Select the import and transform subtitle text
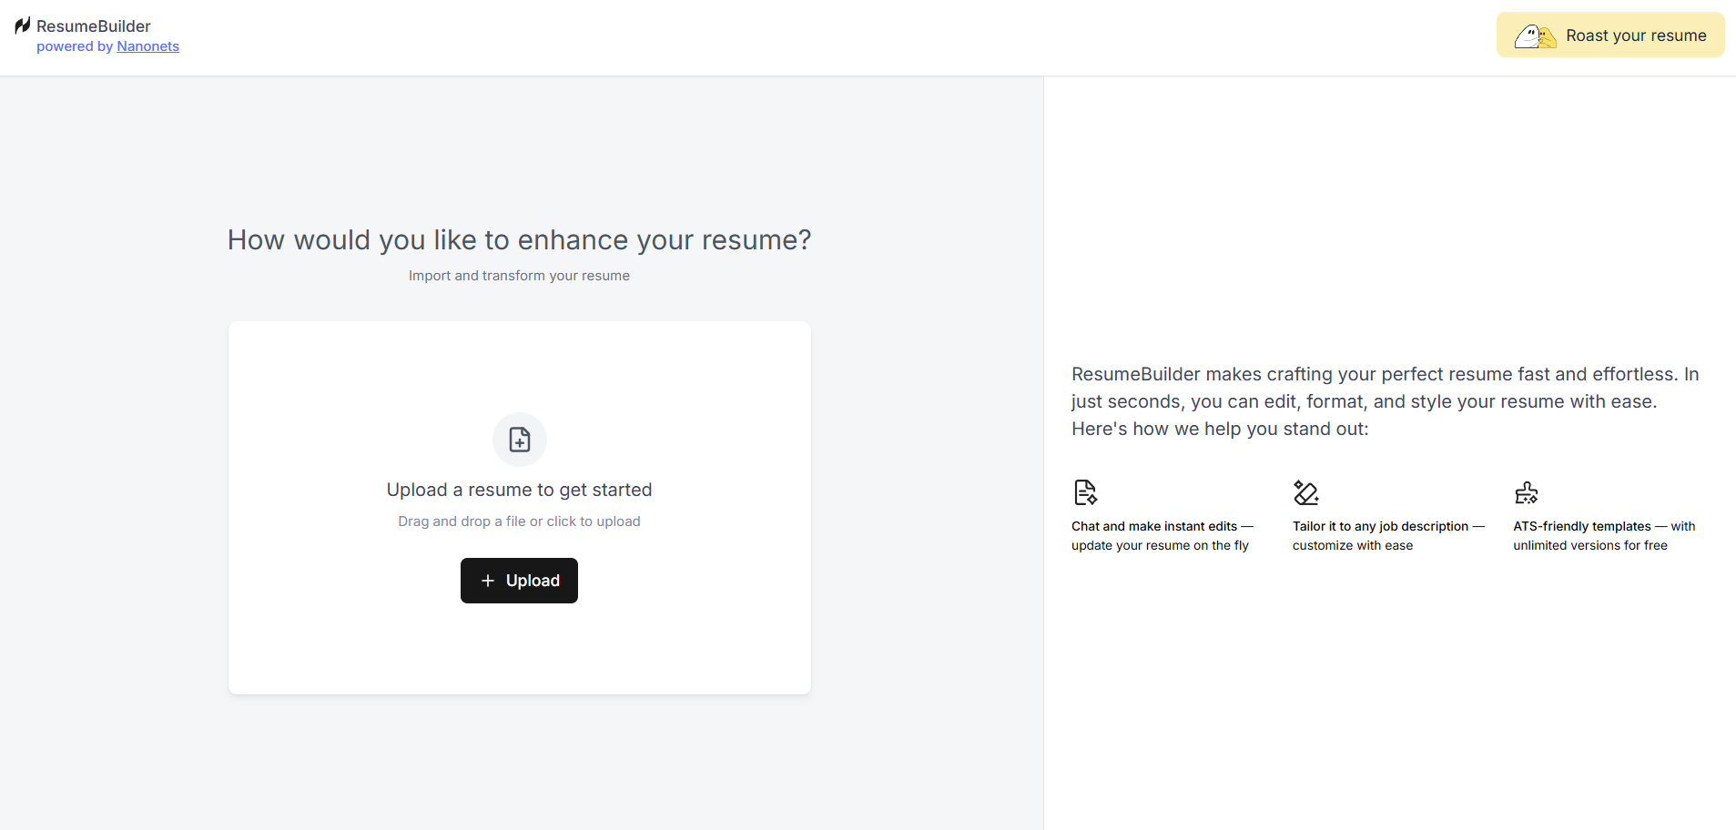This screenshot has height=830, width=1736. click(519, 276)
